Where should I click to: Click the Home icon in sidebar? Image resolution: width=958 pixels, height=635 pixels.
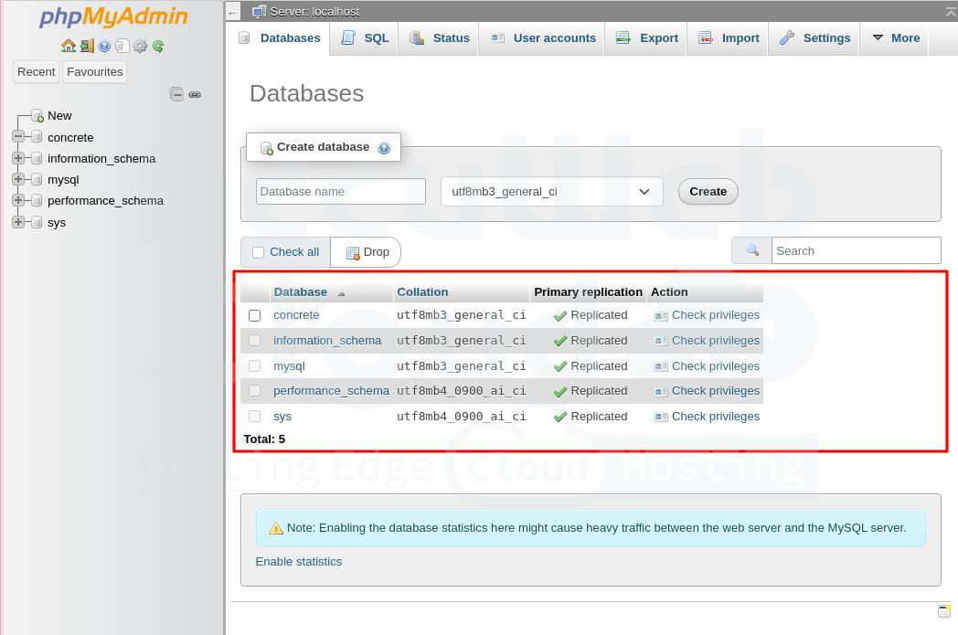(x=69, y=46)
